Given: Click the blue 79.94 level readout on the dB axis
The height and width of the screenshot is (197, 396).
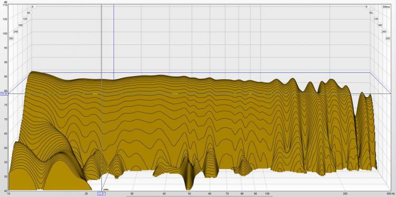Looking at the screenshot, I should (x=4, y=93).
